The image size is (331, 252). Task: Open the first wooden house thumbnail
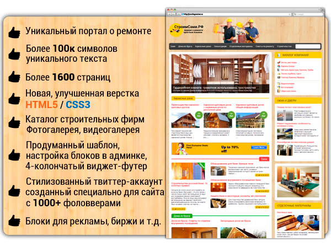click(185, 120)
